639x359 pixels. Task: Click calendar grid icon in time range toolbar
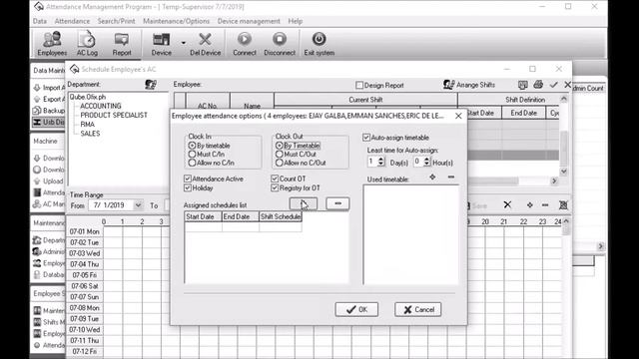pyautogui.click(x=563, y=205)
